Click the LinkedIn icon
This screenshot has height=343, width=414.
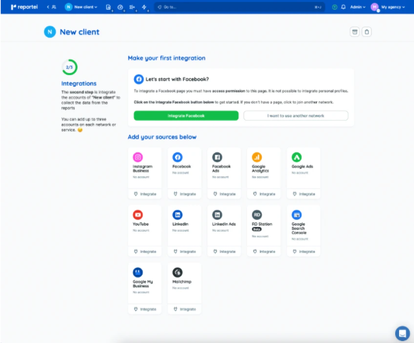178,215
